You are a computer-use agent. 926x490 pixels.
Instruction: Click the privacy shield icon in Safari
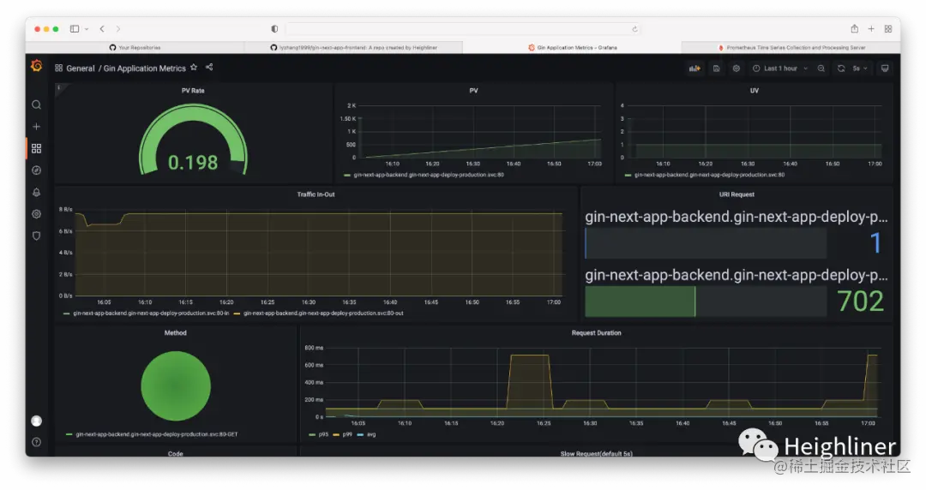(x=274, y=29)
